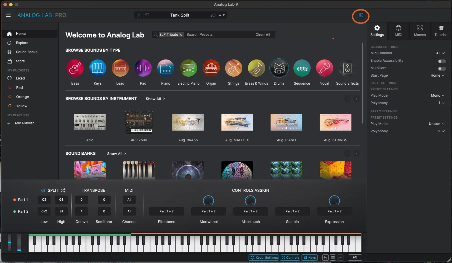Open Part 2 Play Mode dropdown showing Unison
Screen dimensions: 452x263
coord(437,124)
